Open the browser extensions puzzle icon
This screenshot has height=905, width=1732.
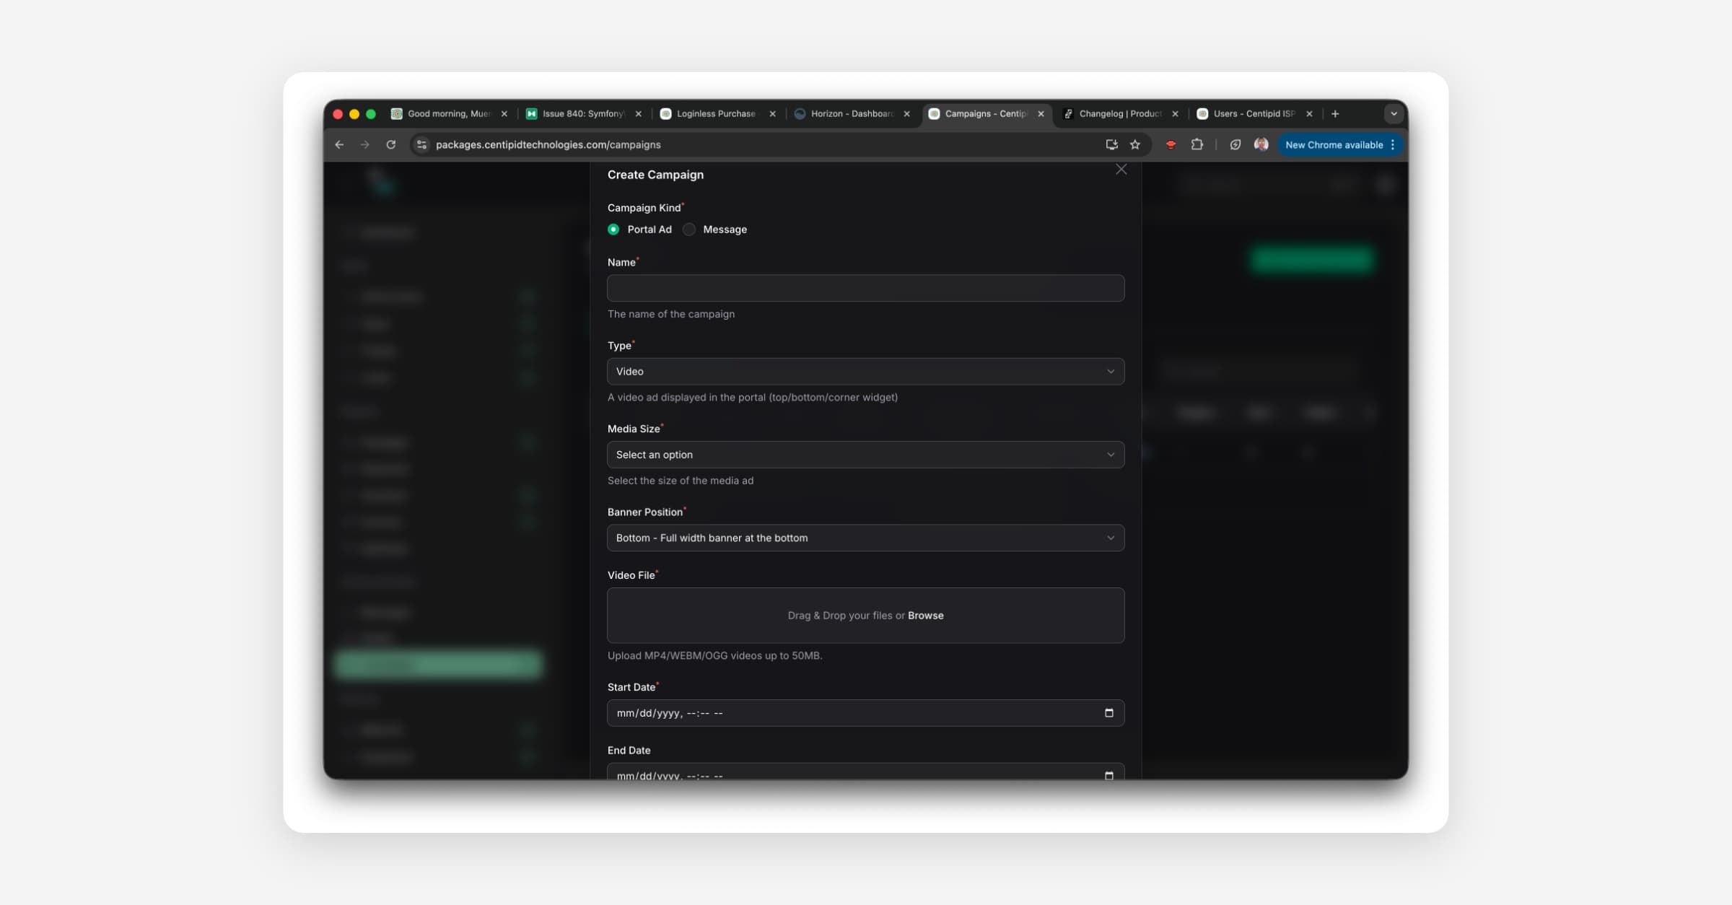(x=1197, y=145)
